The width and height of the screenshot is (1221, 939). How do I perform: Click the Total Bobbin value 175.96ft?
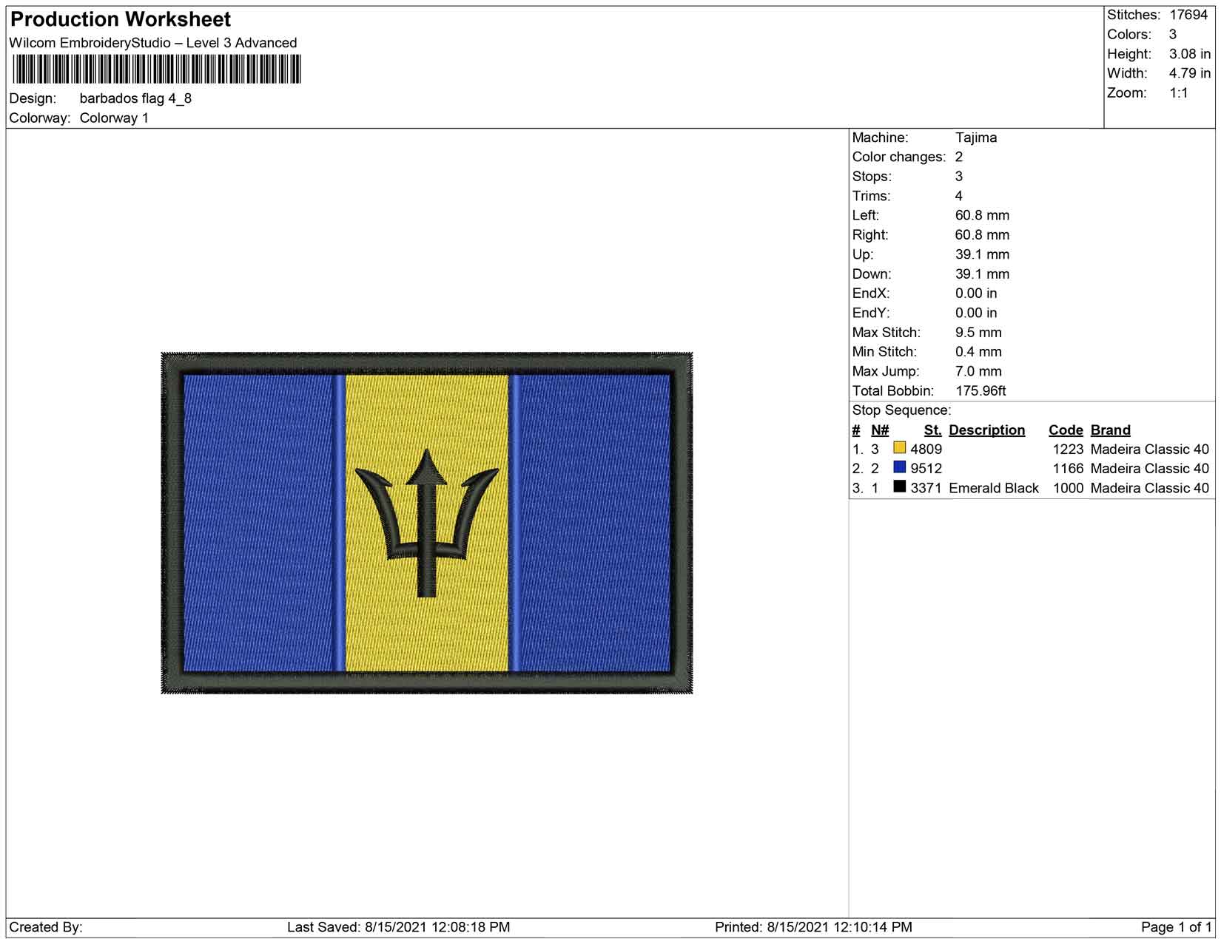pos(980,391)
